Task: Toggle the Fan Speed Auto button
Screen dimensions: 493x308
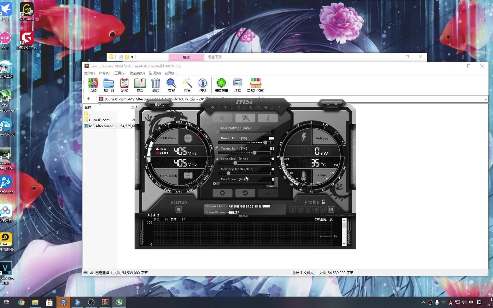Action: (x=273, y=186)
